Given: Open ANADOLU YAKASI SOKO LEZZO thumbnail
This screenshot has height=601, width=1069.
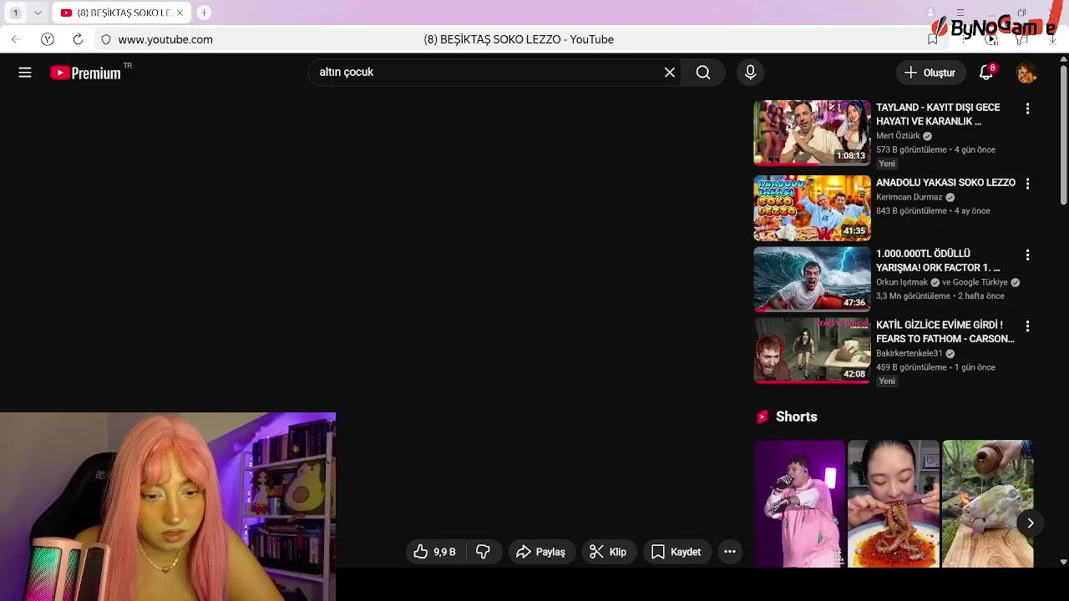Looking at the screenshot, I should (812, 208).
